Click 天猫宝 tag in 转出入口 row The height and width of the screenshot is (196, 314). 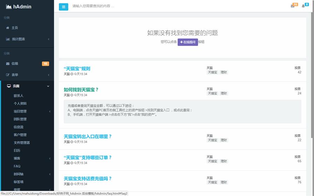212,140
